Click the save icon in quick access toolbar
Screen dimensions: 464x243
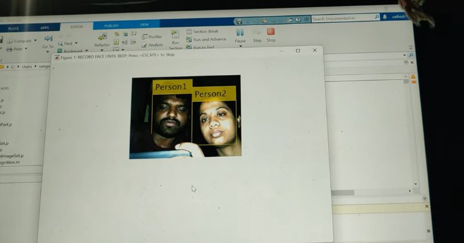coord(239,21)
